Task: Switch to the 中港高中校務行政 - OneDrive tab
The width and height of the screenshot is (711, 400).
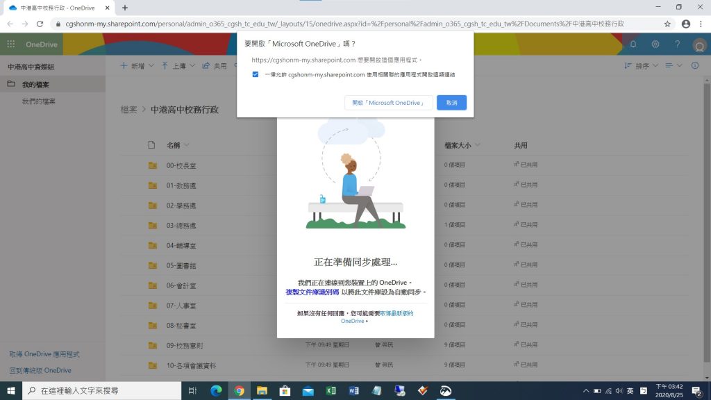Action: click(58, 8)
